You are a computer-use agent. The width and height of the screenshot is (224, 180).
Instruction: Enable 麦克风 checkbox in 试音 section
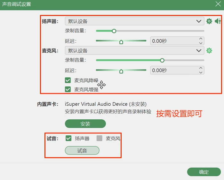click(x=100, y=138)
